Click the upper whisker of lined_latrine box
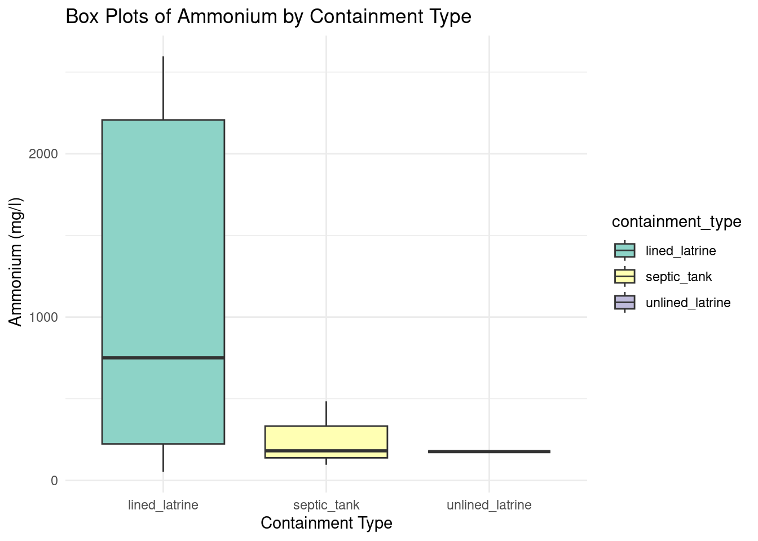 (x=164, y=87)
